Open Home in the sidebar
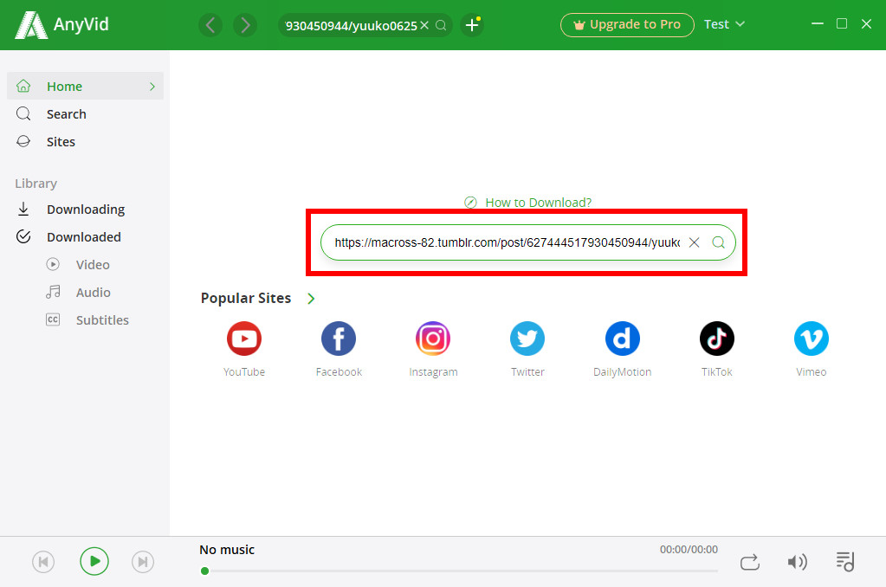886x587 pixels. [86, 86]
